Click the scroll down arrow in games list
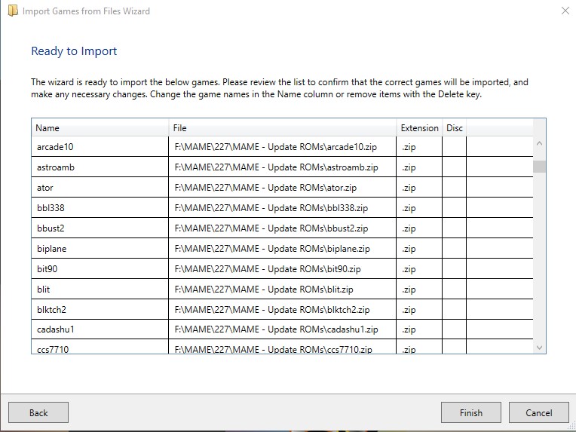 tap(539, 347)
